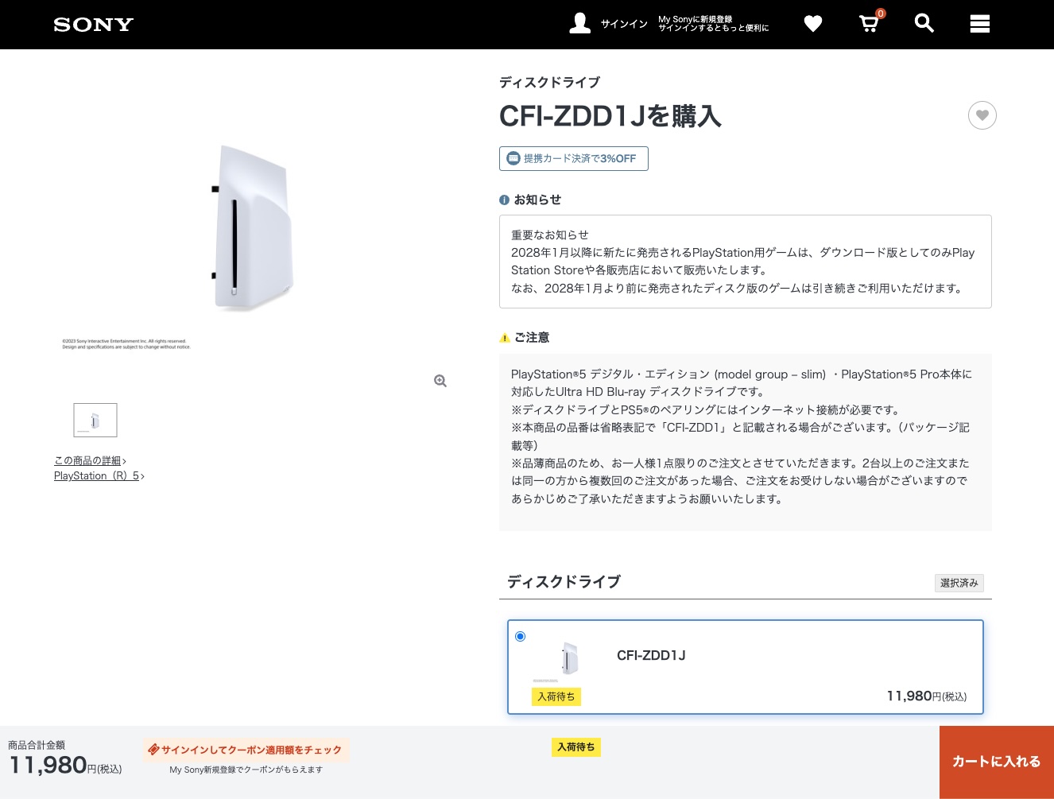Click the 入荷待ち badge in bottom bar
Image resolution: width=1054 pixels, height=799 pixels.
576,747
